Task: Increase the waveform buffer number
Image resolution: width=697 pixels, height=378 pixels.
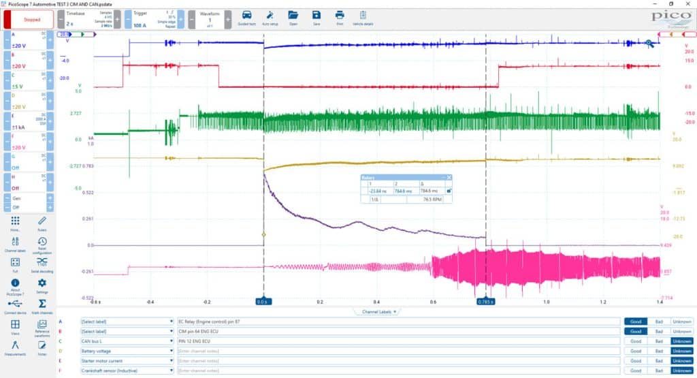Action: (227, 20)
